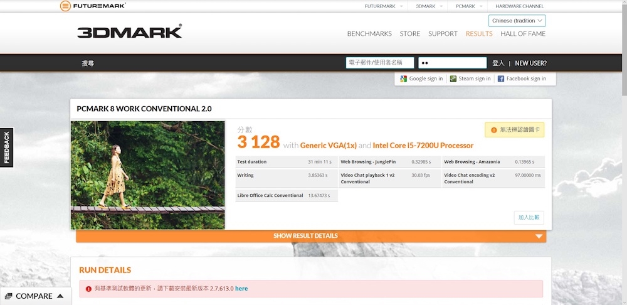Open the Chinese (traditional) language dropdown

tap(517, 21)
